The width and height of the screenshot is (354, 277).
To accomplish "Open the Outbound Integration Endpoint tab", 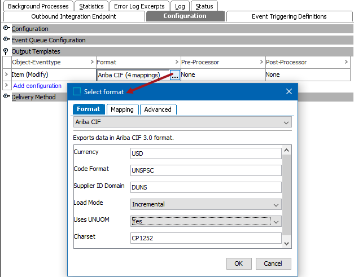I will click(73, 16).
